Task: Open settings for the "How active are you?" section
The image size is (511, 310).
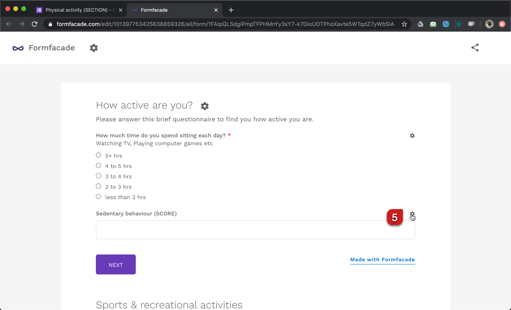Action: [x=204, y=106]
